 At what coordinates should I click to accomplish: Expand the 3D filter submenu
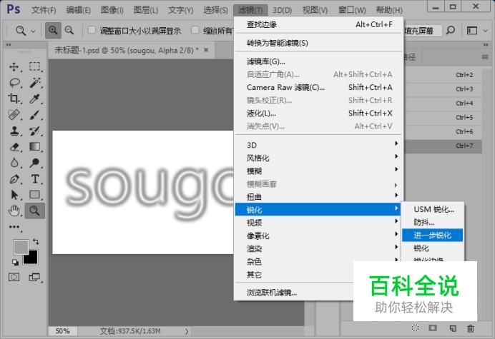tap(318, 145)
